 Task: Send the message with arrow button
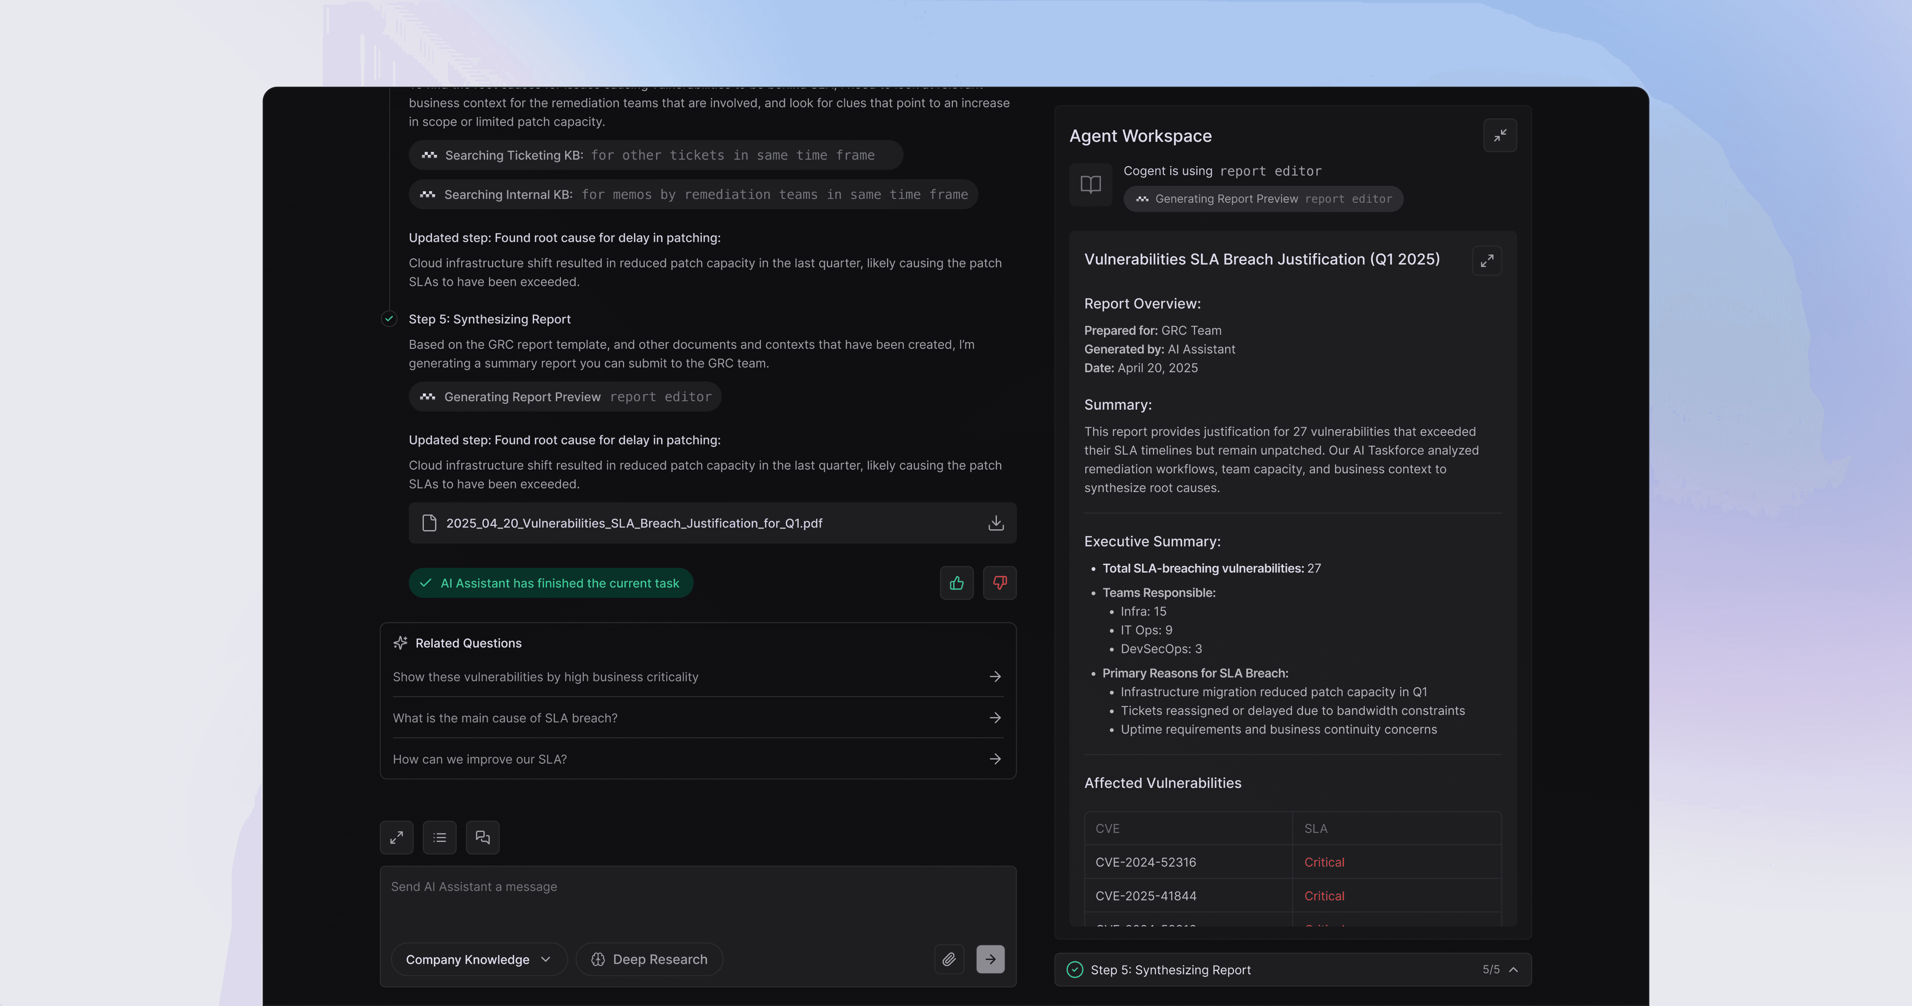coord(990,959)
